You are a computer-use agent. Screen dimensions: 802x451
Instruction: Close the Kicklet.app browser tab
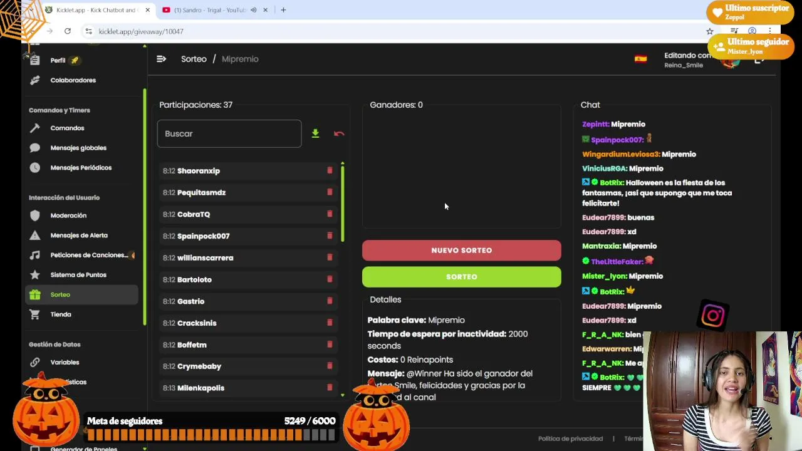[x=148, y=10]
